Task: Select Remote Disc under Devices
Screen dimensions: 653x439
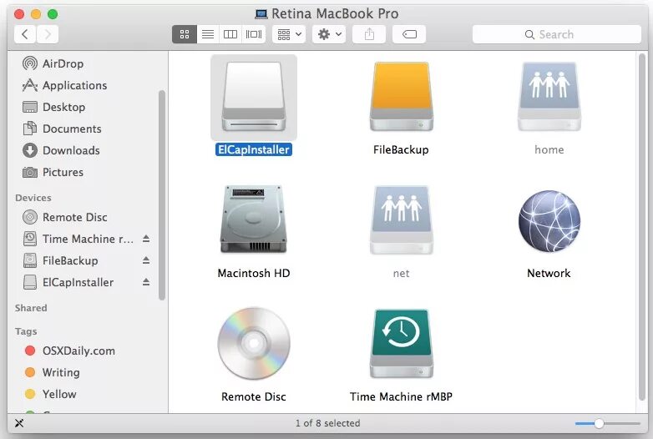Action: coord(64,217)
